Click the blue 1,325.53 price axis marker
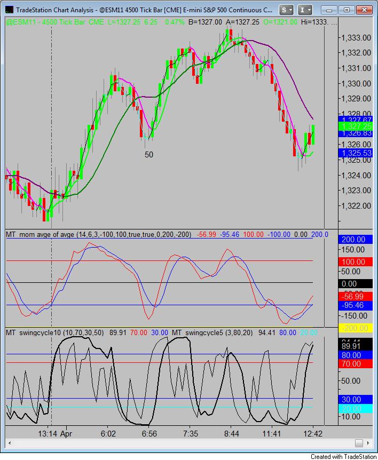Viewport: 378px width, 460px height. pos(356,153)
